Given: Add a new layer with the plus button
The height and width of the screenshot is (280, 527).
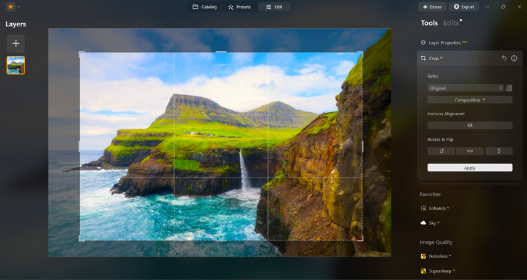Looking at the screenshot, I should point(16,43).
